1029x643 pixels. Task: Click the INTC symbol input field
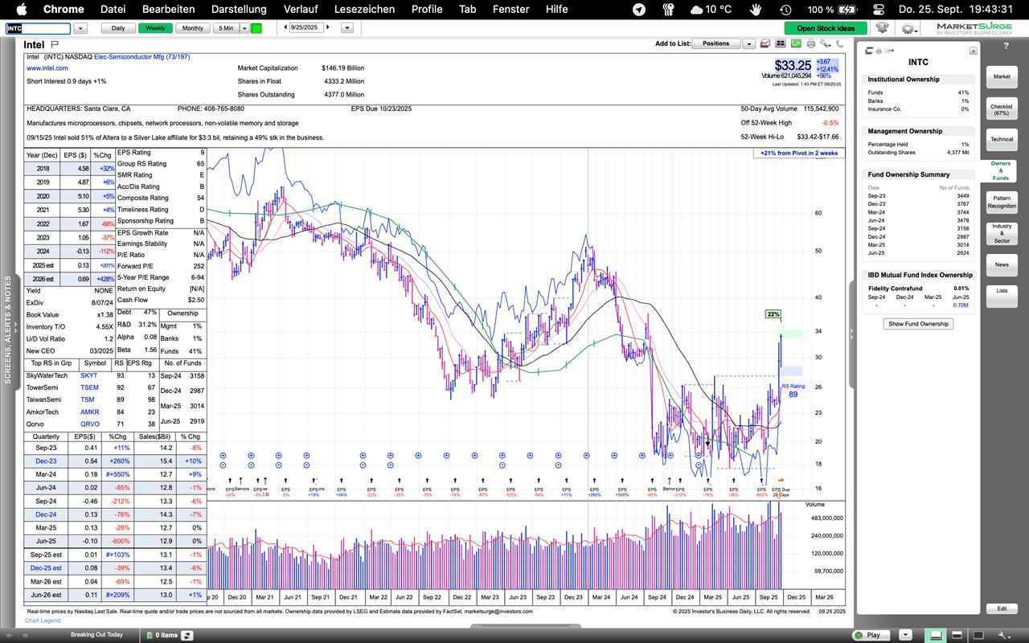click(x=38, y=28)
